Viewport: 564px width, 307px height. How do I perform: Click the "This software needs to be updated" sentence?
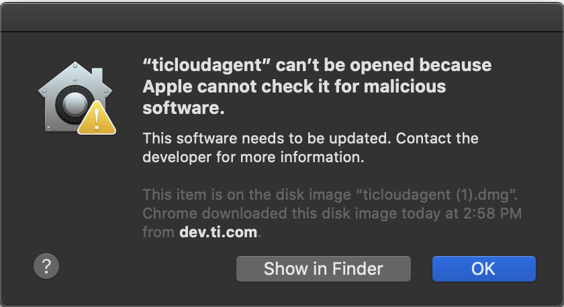(267, 138)
